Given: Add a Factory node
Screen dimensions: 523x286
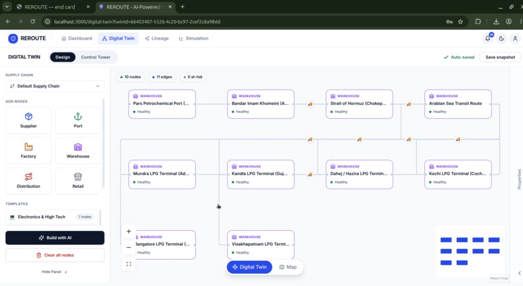Looking at the screenshot, I should (x=29, y=150).
